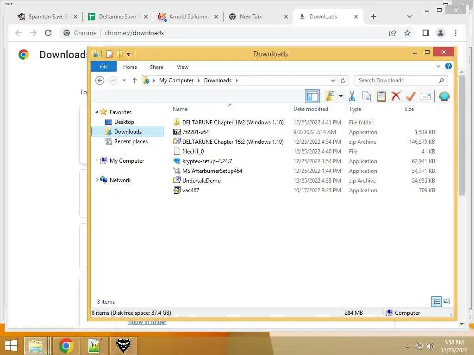This screenshot has height=355, width=474.
Task: Click Downloads in the breadcrumb path
Action: pyautogui.click(x=218, y=80)
